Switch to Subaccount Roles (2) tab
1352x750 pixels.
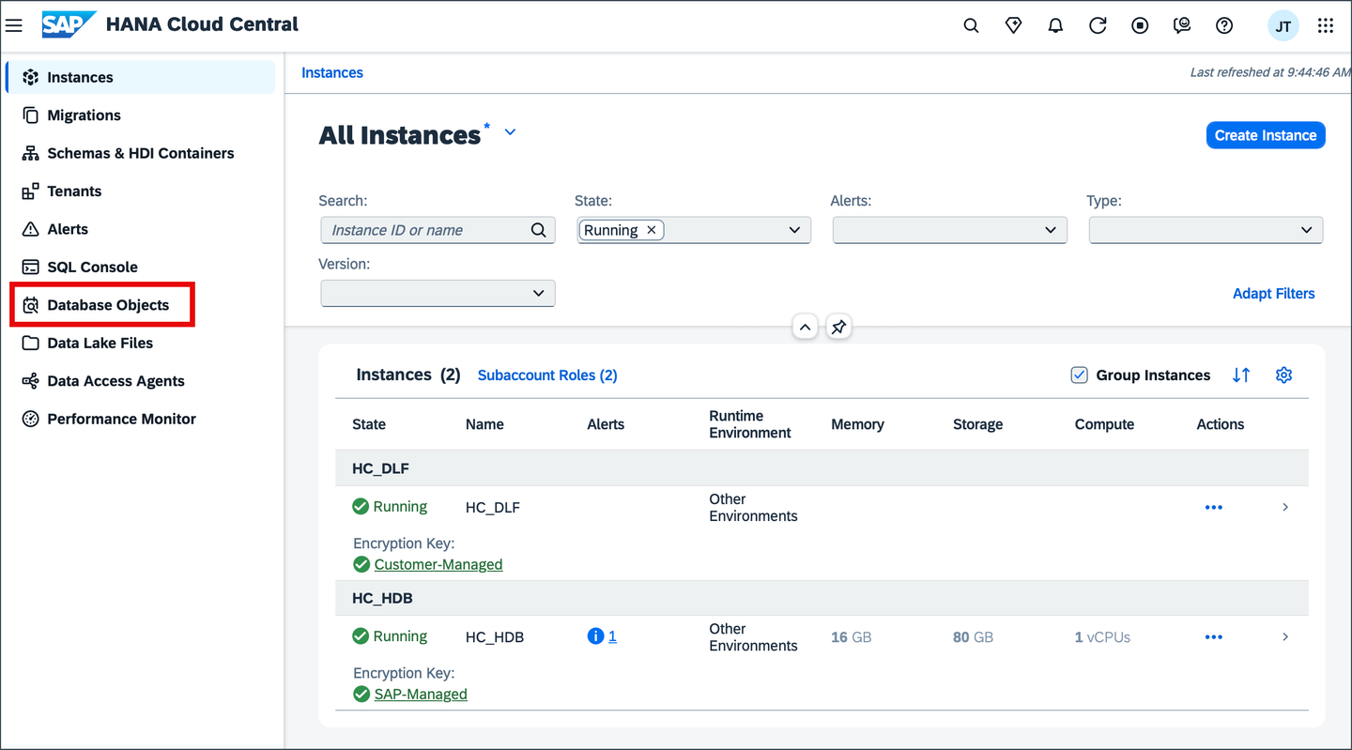click(547, 375)
